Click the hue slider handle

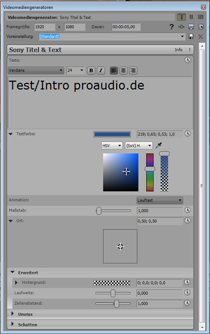coord(150,169)
